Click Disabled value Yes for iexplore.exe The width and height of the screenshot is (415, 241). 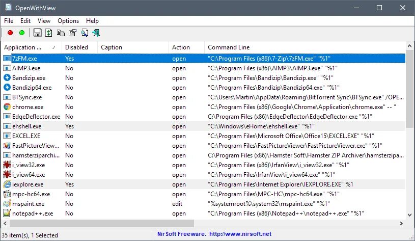tap(70, 184)
